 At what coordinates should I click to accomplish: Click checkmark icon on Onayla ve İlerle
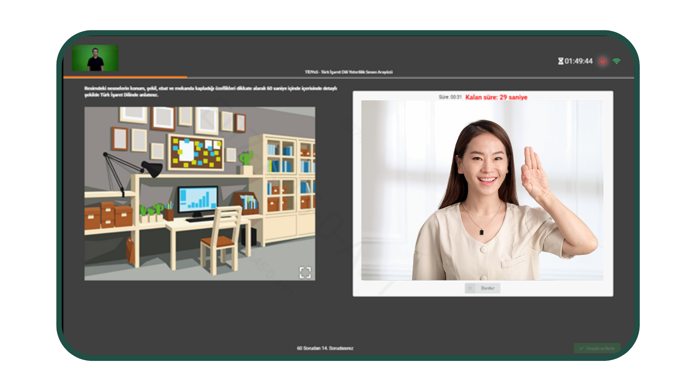coord(581,348)
